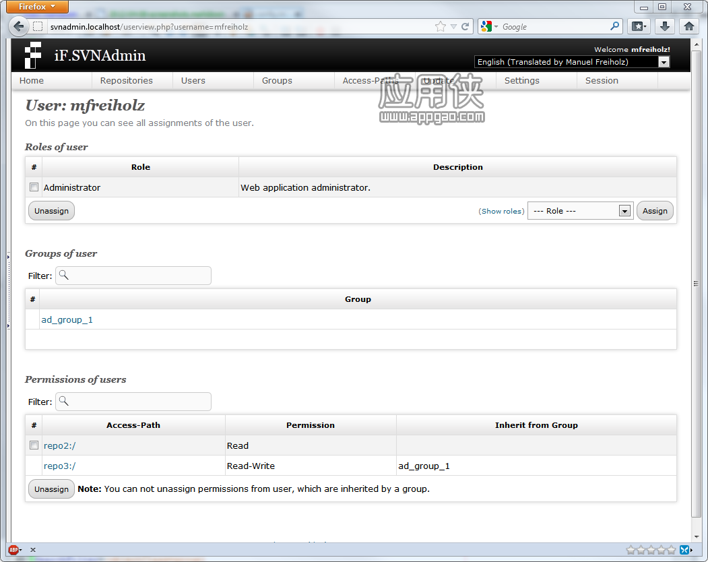Close the add-on bar with the x icon
The height and width of the screenshot is (562, 708).
coord(33,550)
